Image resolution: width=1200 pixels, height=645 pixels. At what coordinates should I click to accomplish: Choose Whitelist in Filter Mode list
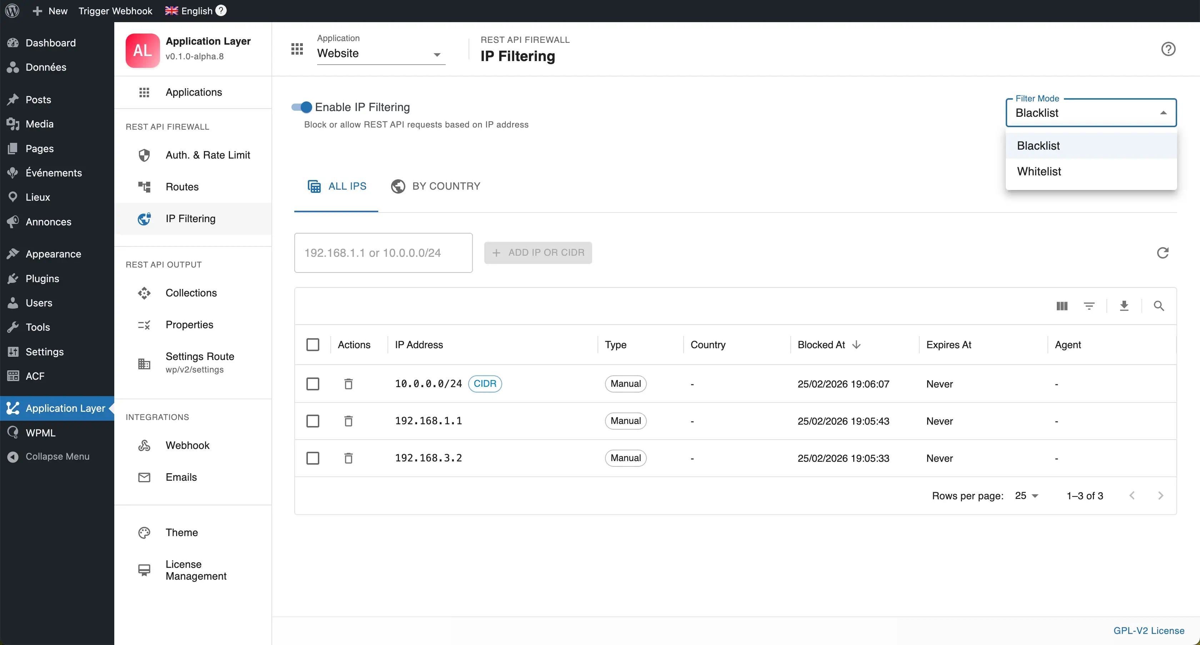1039,171
